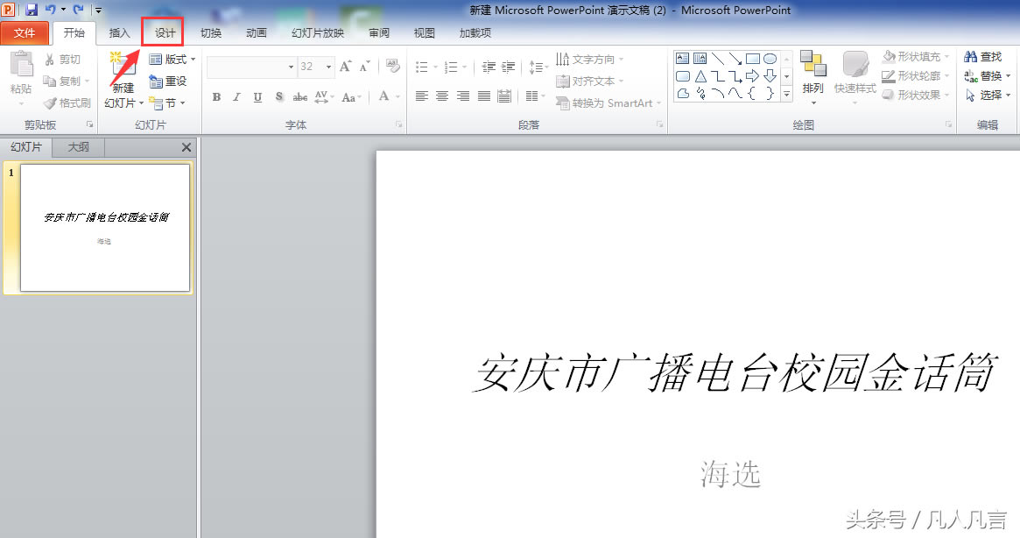The image size is (1020, 538).
Task: Click the font name combo box
Action: click(x=251, y=67)
